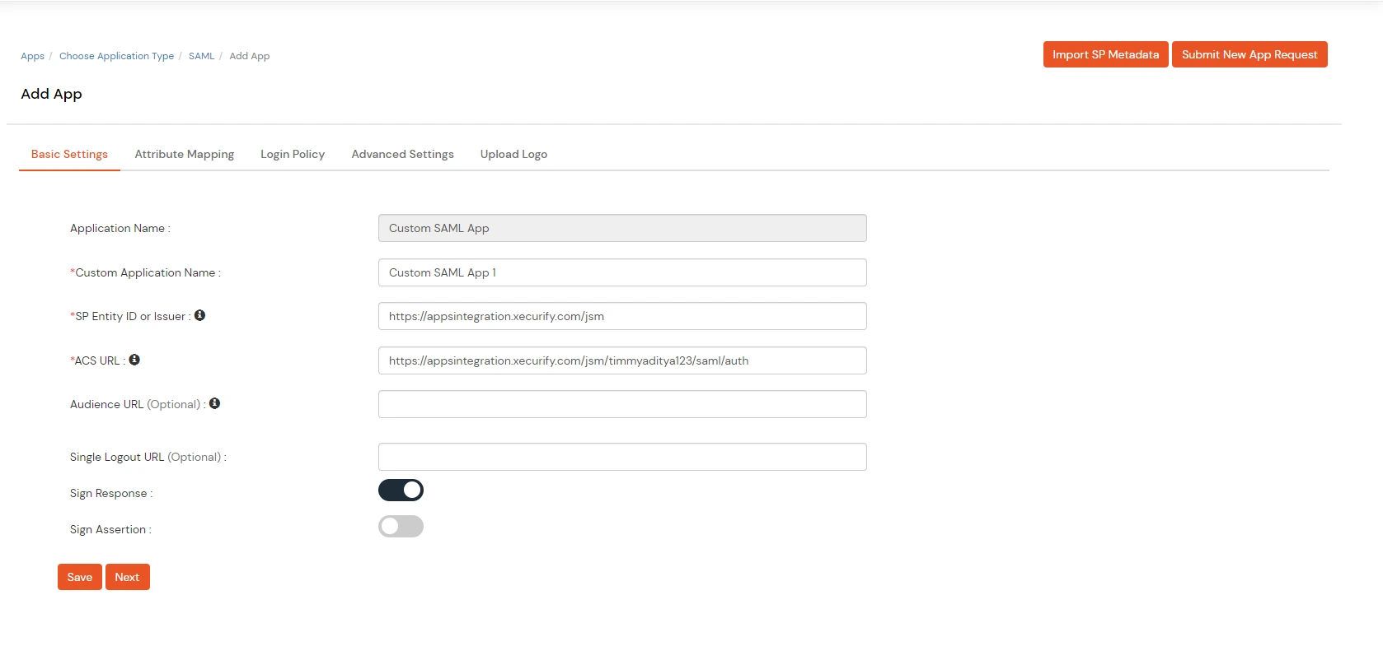This screenshot has height=651, width=1383.
Task: Enable the Sign Assertion toggle
Action: pos(401,527)
